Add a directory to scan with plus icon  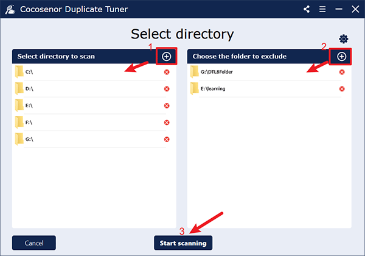(x=167, y=57)
